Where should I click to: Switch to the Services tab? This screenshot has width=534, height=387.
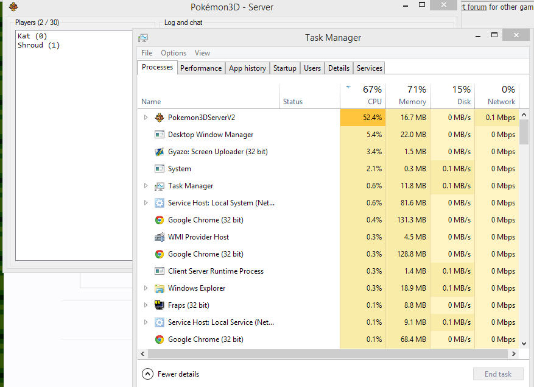point(370,68)
